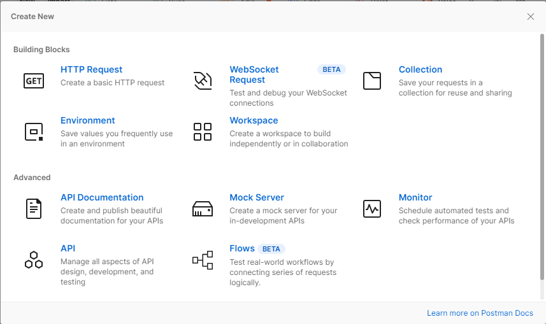Screen dimensions: 546x324
Task: Click the Collection folder icon
Action: click(372, 81)
